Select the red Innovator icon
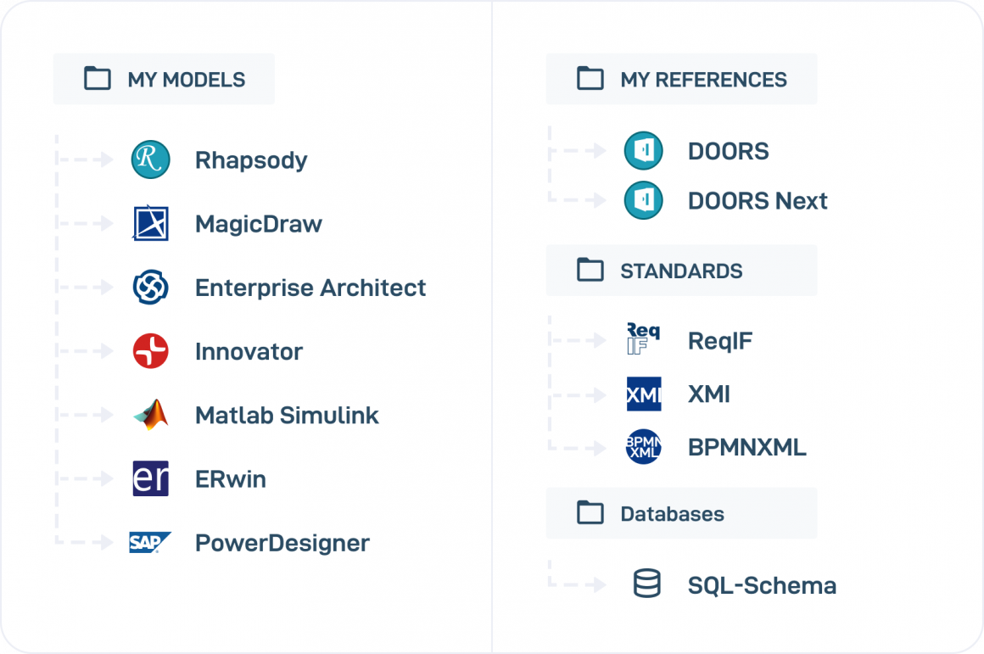The image size is (984, 654). (151, 351)
